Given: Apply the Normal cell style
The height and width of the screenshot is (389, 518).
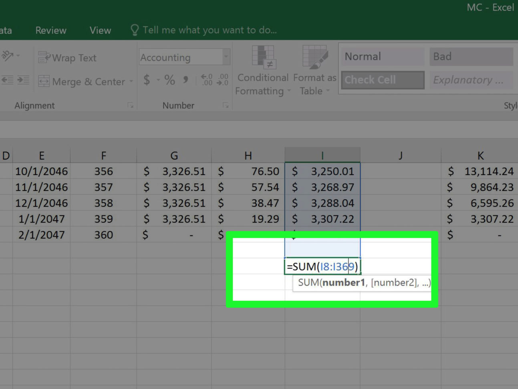Looking at the screenshot, I should tap(381, 56).
